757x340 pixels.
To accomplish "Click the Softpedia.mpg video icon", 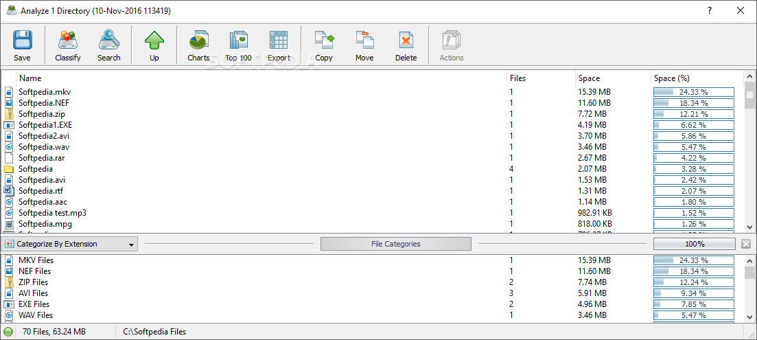I will tap(9, 224).
